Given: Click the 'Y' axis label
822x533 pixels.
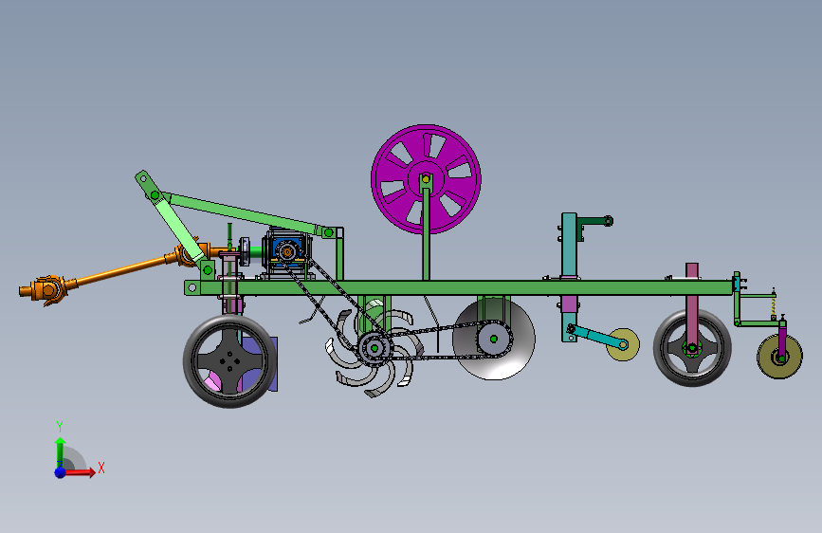Looking at the screenshot, I should [x=60, y=427].
